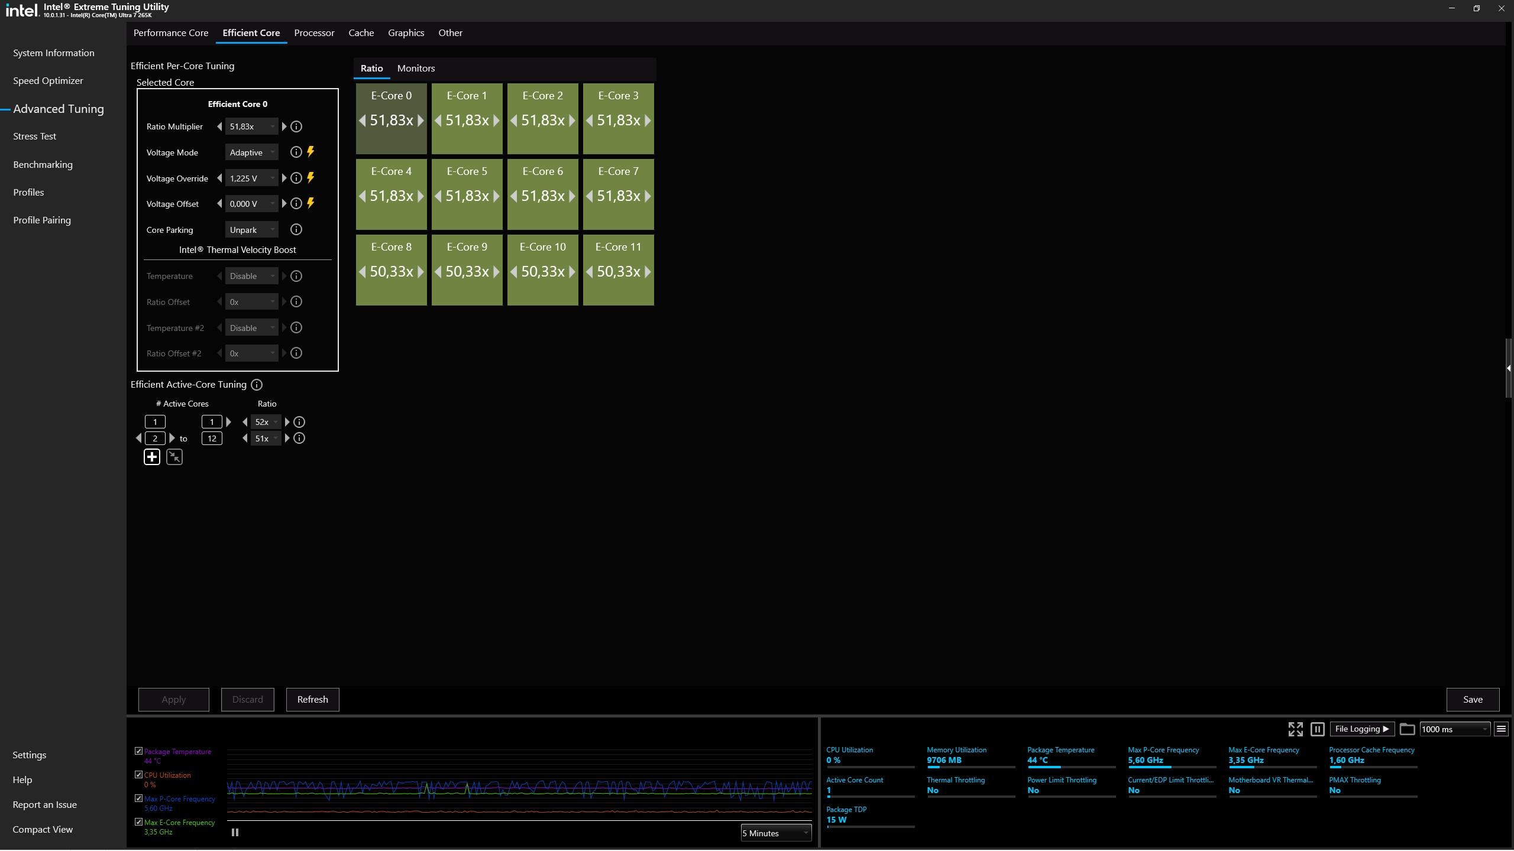Open the 5 Minutes time range dropdown

pyautogui.click(x=775, y=833)
